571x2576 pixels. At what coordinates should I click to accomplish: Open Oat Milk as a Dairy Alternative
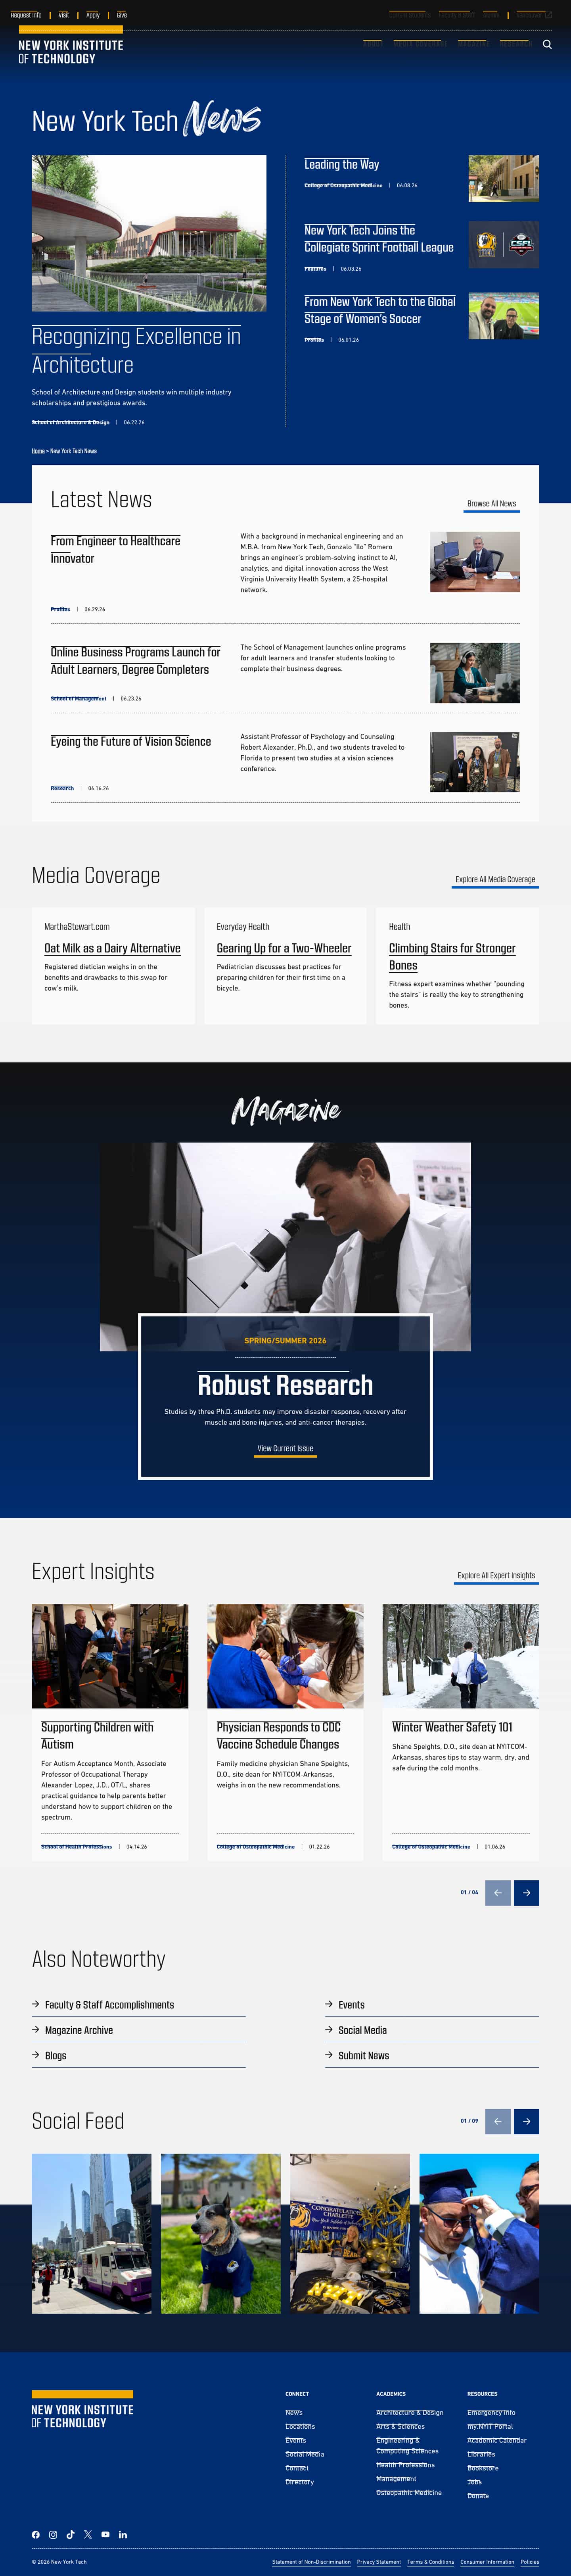click(112, 948)
